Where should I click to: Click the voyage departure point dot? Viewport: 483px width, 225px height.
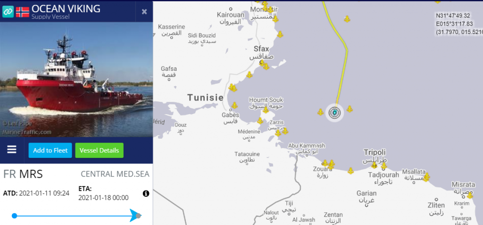14,216
